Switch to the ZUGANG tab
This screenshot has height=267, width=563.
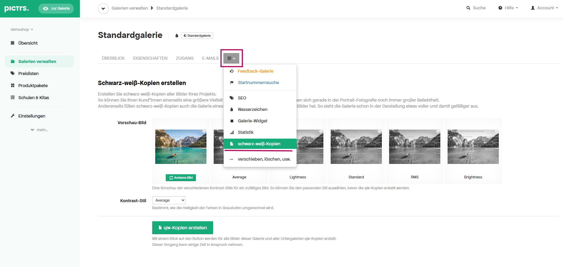185,58
